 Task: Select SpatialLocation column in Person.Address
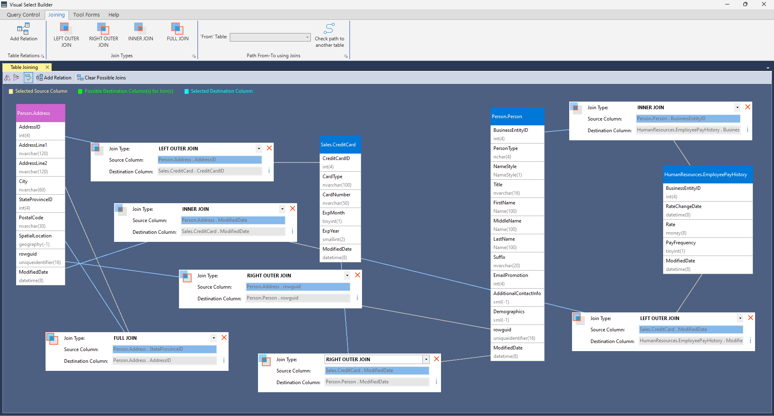pos(40,240)
